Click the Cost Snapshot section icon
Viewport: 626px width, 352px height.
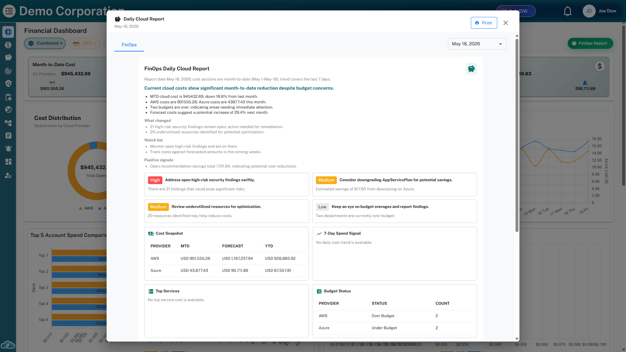point(151,233)
